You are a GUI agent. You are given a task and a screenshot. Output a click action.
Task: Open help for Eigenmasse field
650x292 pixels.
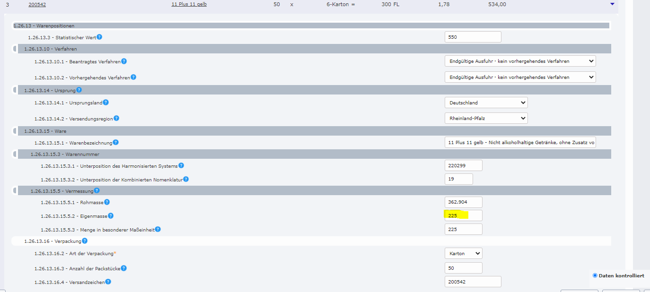[x=111, y=216]
